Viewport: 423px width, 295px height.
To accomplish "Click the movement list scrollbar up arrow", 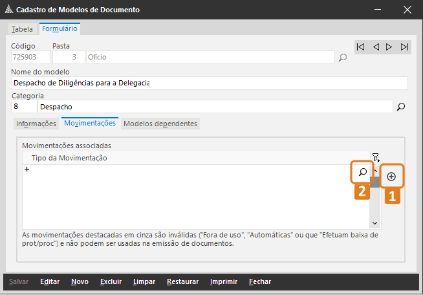I will pyautogui.click(x=375, y=171).
